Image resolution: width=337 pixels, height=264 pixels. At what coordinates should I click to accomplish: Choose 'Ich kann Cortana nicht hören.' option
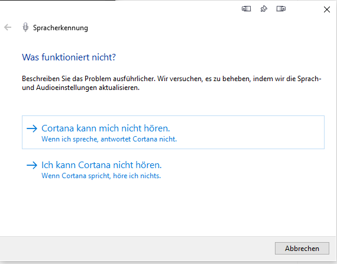(x=173, y=169)
